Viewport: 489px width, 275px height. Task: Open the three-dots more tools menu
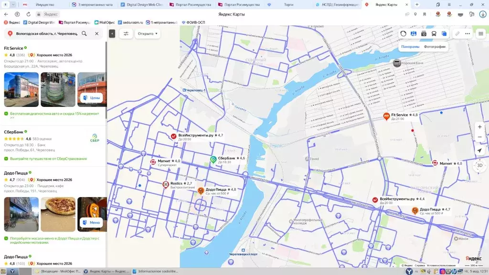468,33
